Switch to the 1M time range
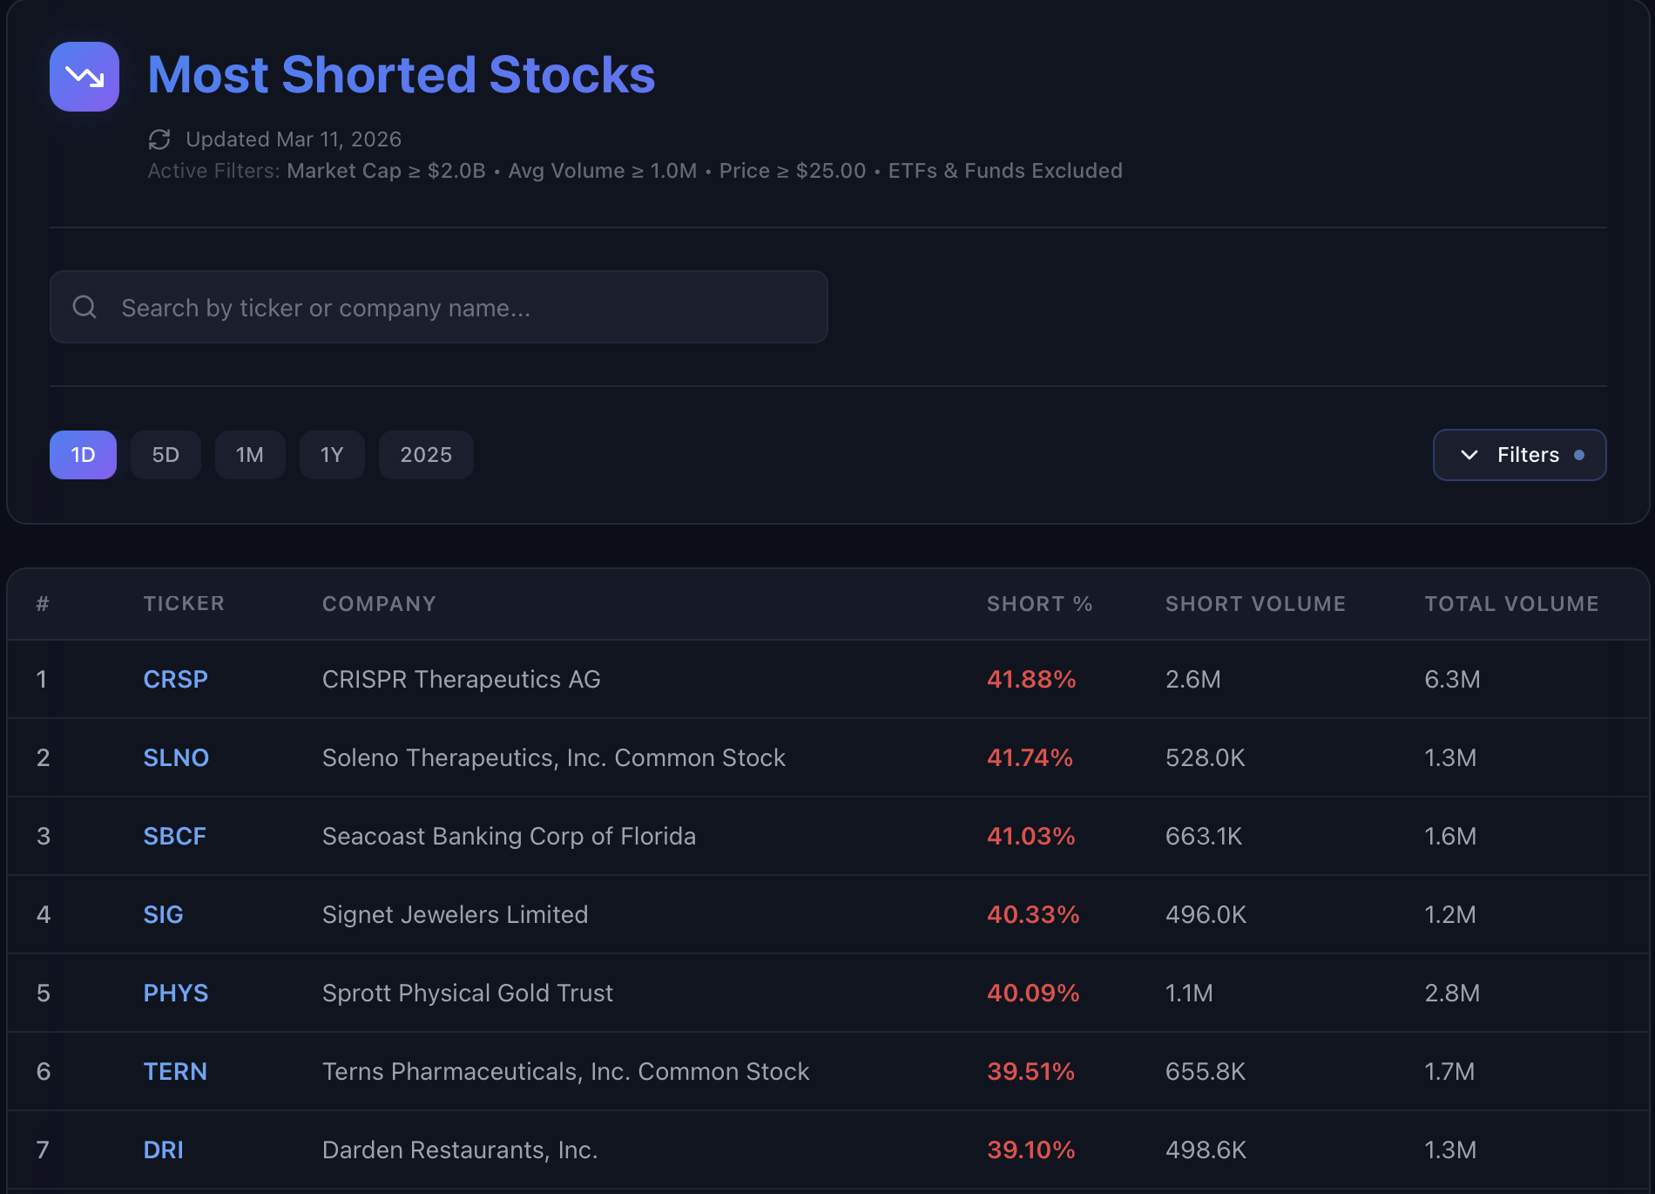1655x1194 pixels. tap(250, 455)
